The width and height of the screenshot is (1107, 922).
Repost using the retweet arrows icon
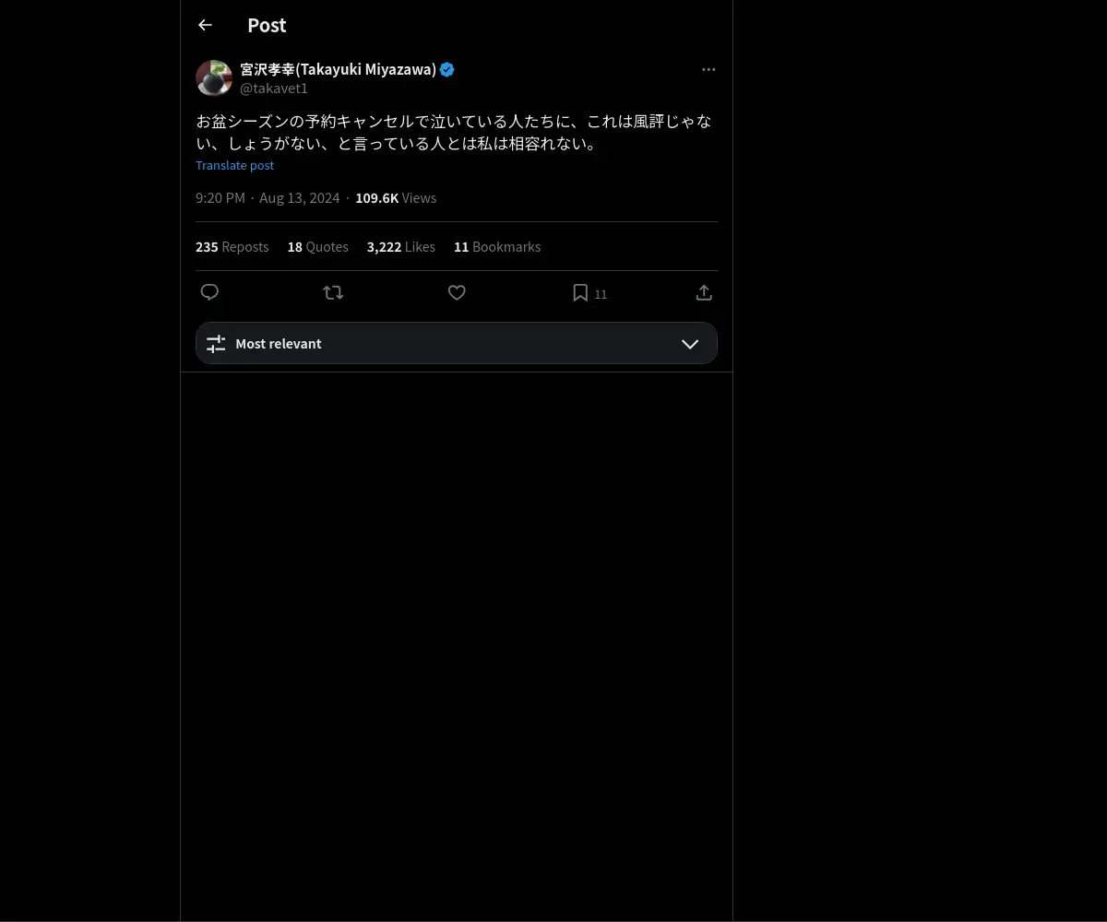coord(333,292)
